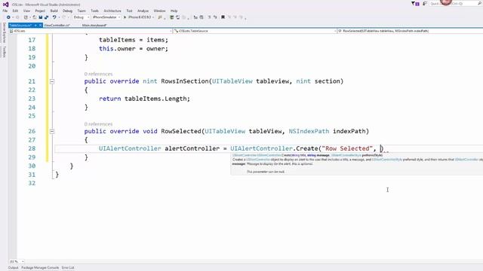Open the Toolbox side tab
This screenshot has width=483, height=271.
click(4, 52)
